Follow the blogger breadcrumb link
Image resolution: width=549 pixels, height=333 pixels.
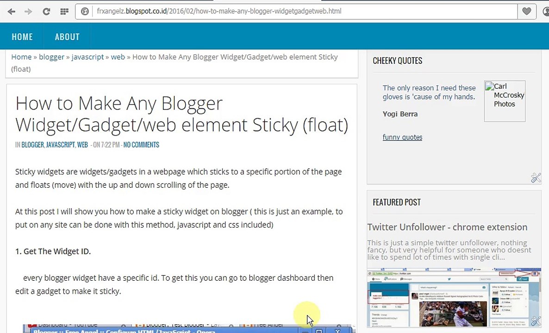click(x=51, y=57)
